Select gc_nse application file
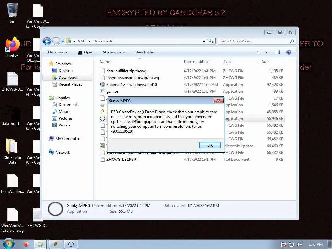This screenshot has height=249, width=332. pos(112,91)
